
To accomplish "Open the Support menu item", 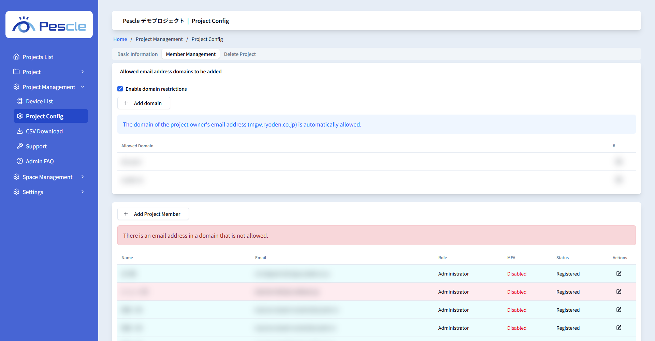I will coord(51,146).
